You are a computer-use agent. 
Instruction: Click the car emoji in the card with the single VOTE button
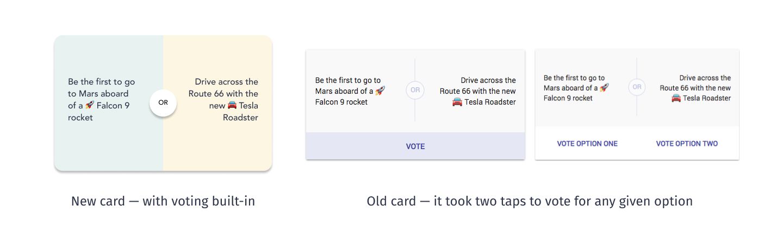pyautogui.click(x=457, y=101)
